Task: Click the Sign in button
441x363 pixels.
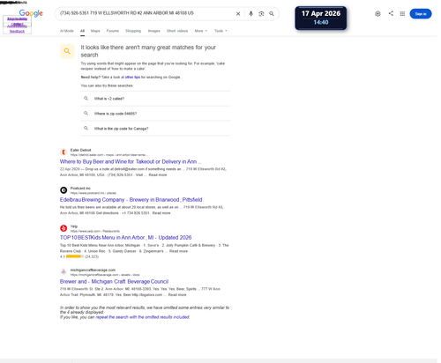Action: [x=421, y=14]
